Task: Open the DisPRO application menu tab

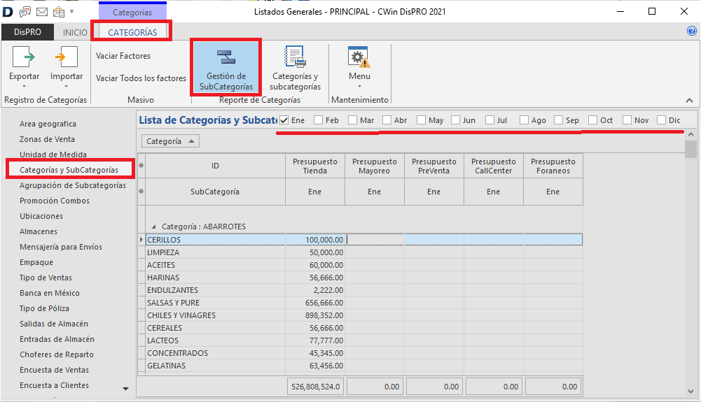Action: pyautogui.click(x=27, y=33)
